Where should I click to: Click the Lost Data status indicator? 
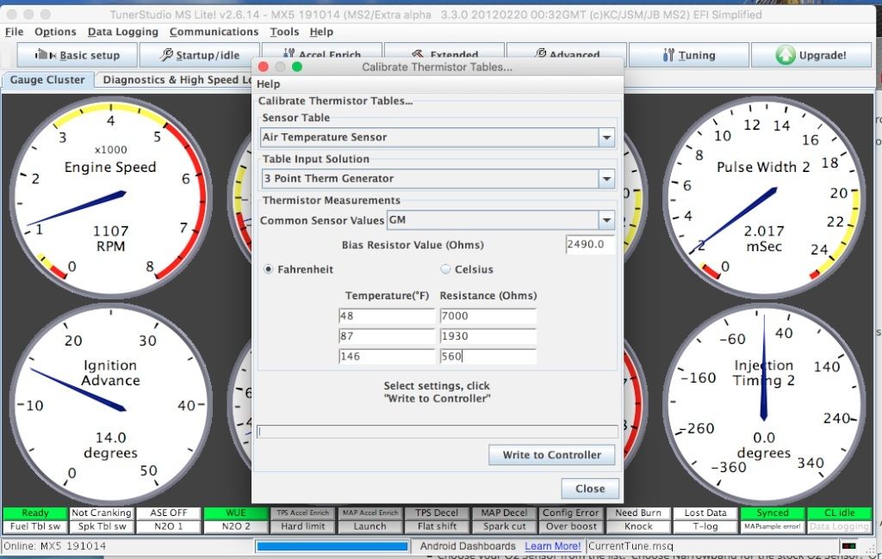click(x=705, y=513)
